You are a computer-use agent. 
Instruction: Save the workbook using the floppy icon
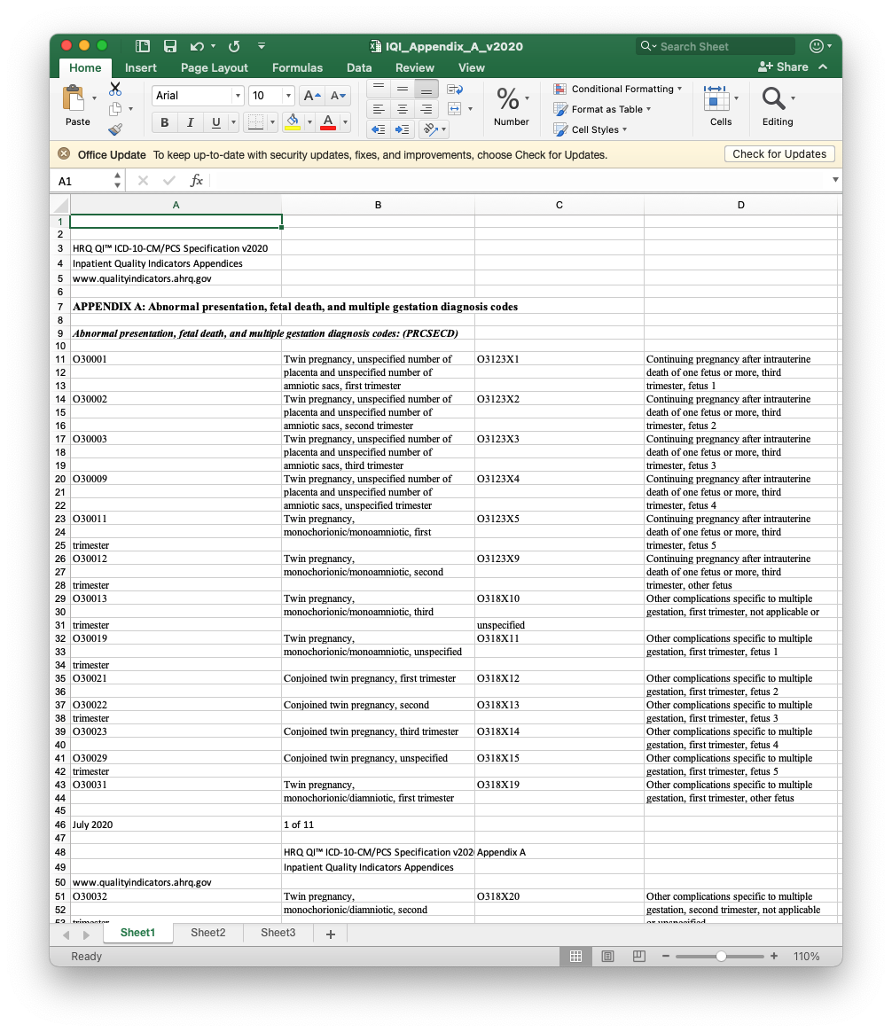pos(170,46)
